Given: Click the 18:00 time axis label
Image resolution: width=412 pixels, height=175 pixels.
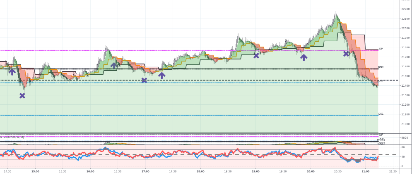Looking at the screenshot, I should (x=200, y=172).
